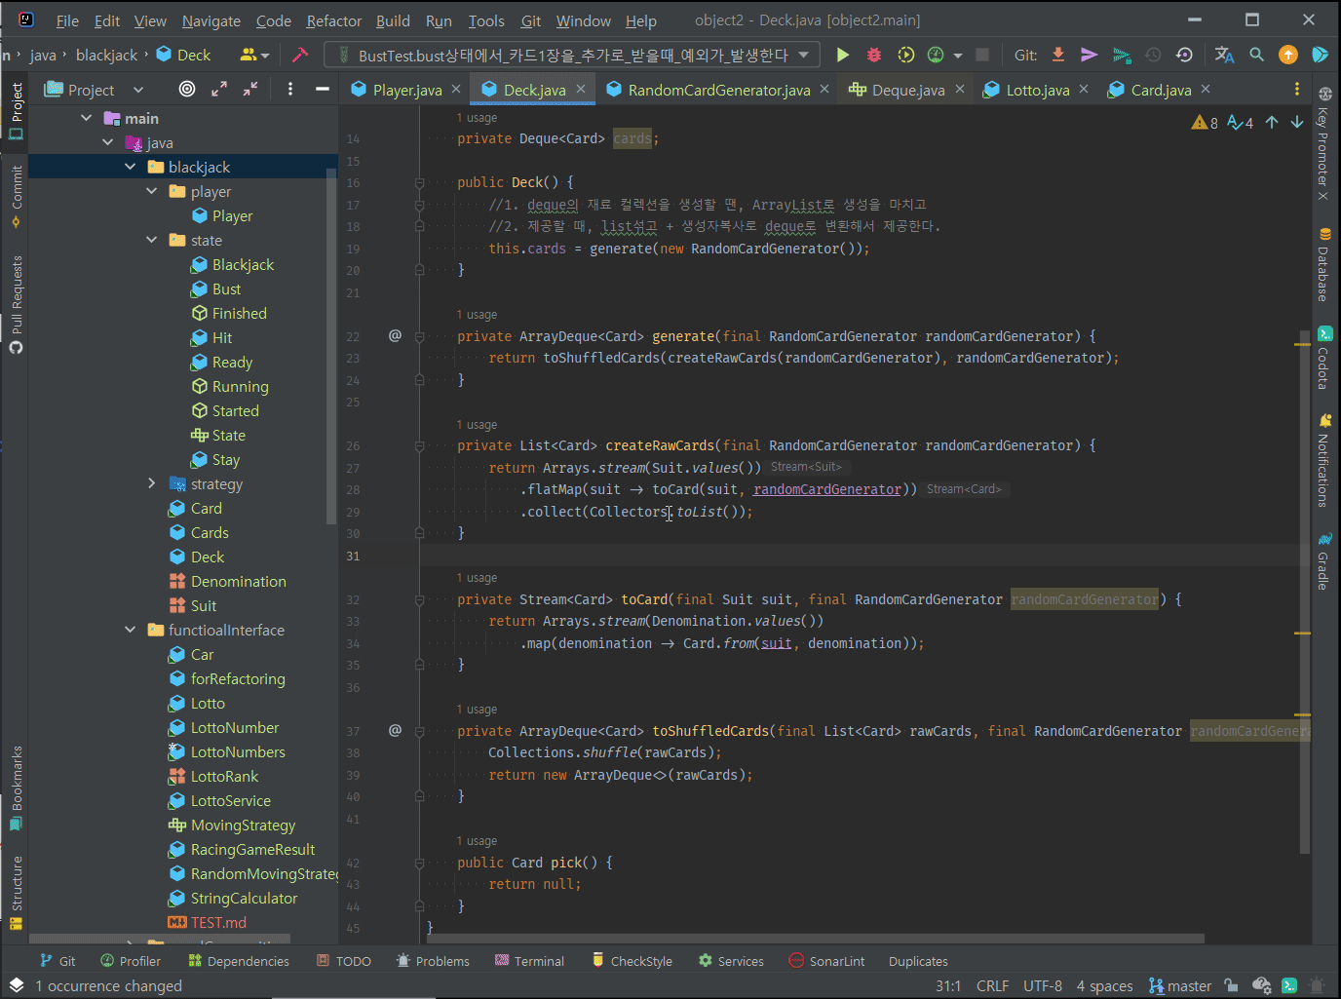
Task: Open the Denomination enum in project tree
Action: 238,582
